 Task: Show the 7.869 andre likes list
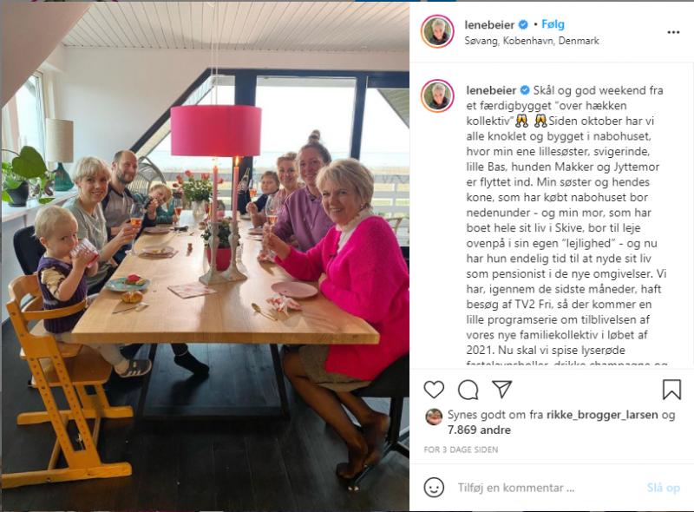[x=479, y=430]
